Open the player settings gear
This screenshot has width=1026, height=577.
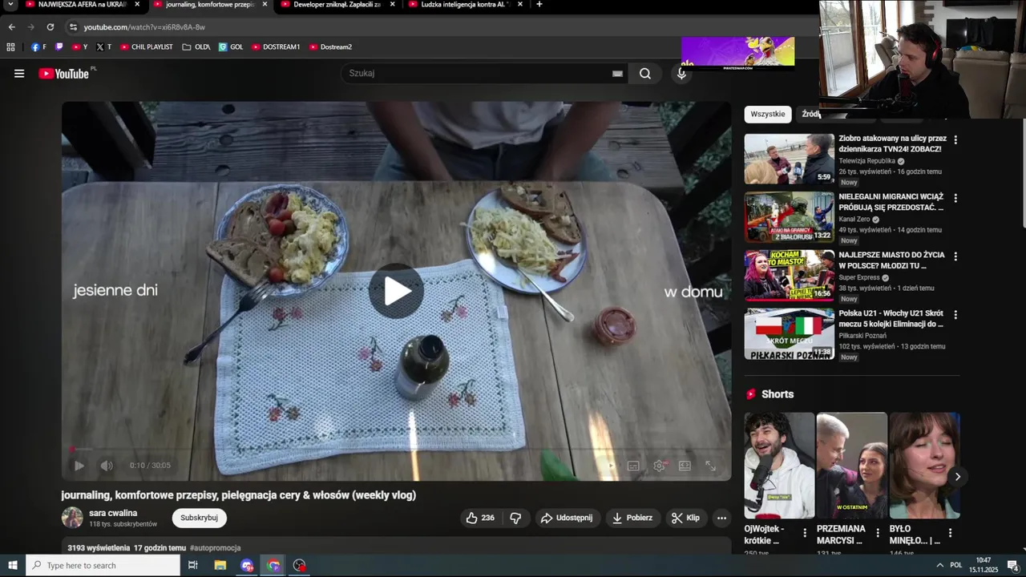coord(660,466)
